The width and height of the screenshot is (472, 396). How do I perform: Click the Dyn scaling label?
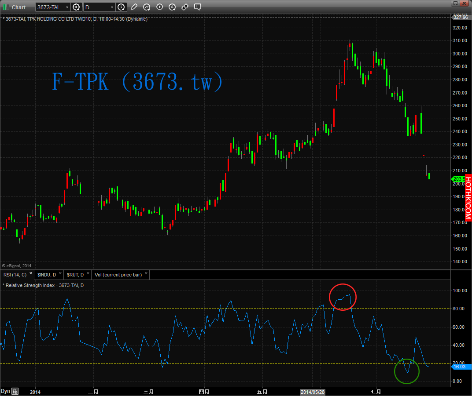tap(5, 391)
